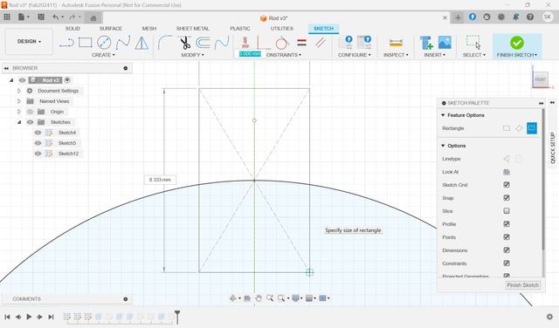Image resolution: width=559 pixels, height=328 pixels.
Task: Switch to the SHEET METAL tab
Action: [x=192, y=29]
